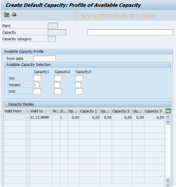Open the table column settings icon
Screen dimensions: 176x187
click(168, 111)
